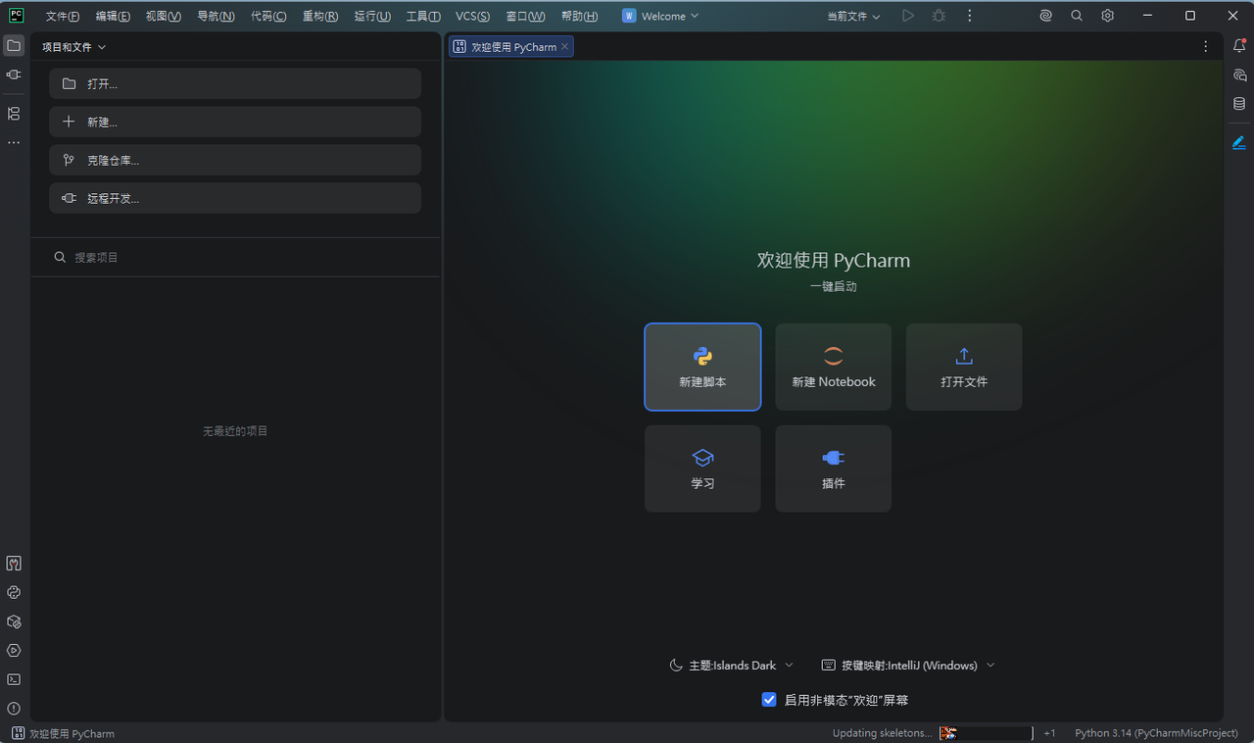1254x743 pixels.
Task: Click the 插件 card
Action: 834,469
